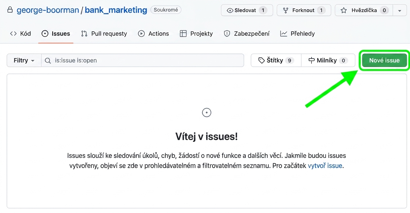The image size is (410, 213).
Task: Open the Projekty tab
Action: [x=196, y=34]
